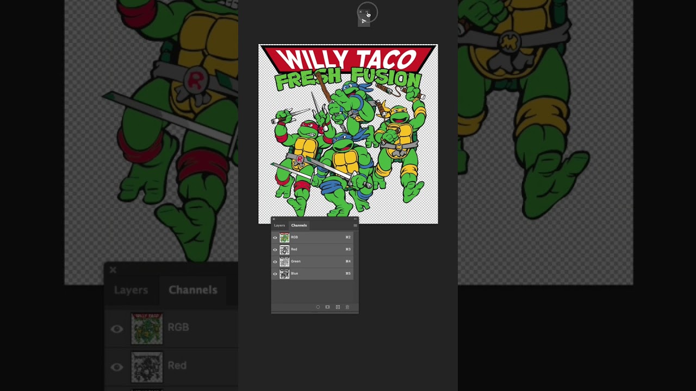
Task: Select Red thumbnail in blurred background panel
Action: 147,367
